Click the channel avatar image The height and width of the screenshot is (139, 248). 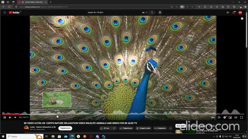coord(26,128)
